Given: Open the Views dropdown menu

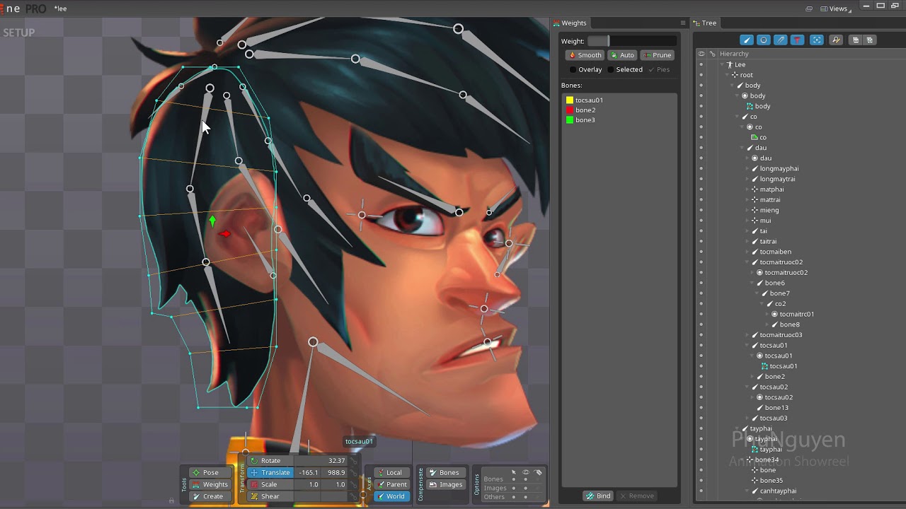Looking at the screenshot, I should pos(837,8).
